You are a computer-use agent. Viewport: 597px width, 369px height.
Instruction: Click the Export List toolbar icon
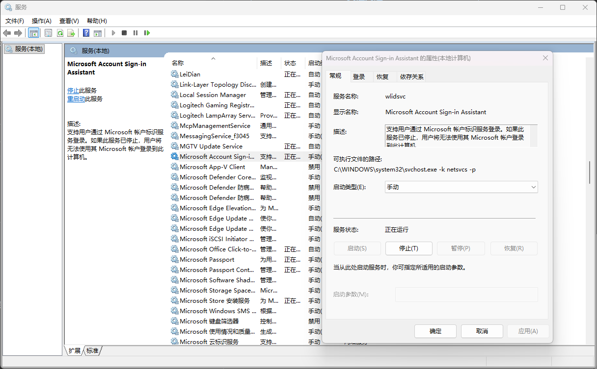pyautogui.click(x=71, y=33)
